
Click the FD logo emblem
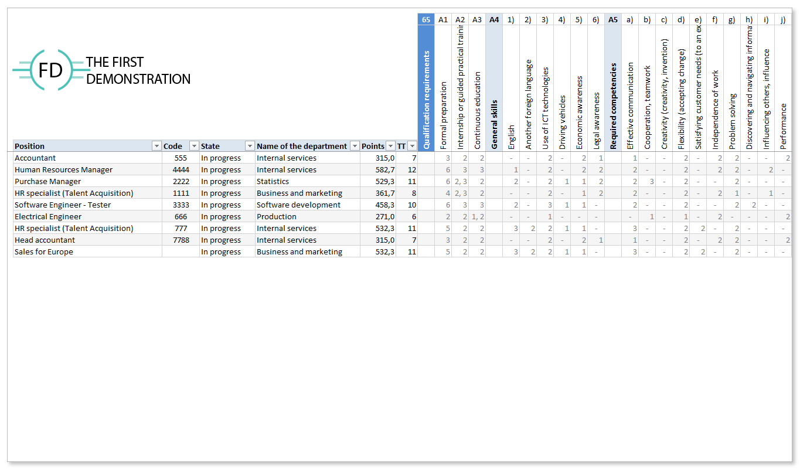pos(50,70)
